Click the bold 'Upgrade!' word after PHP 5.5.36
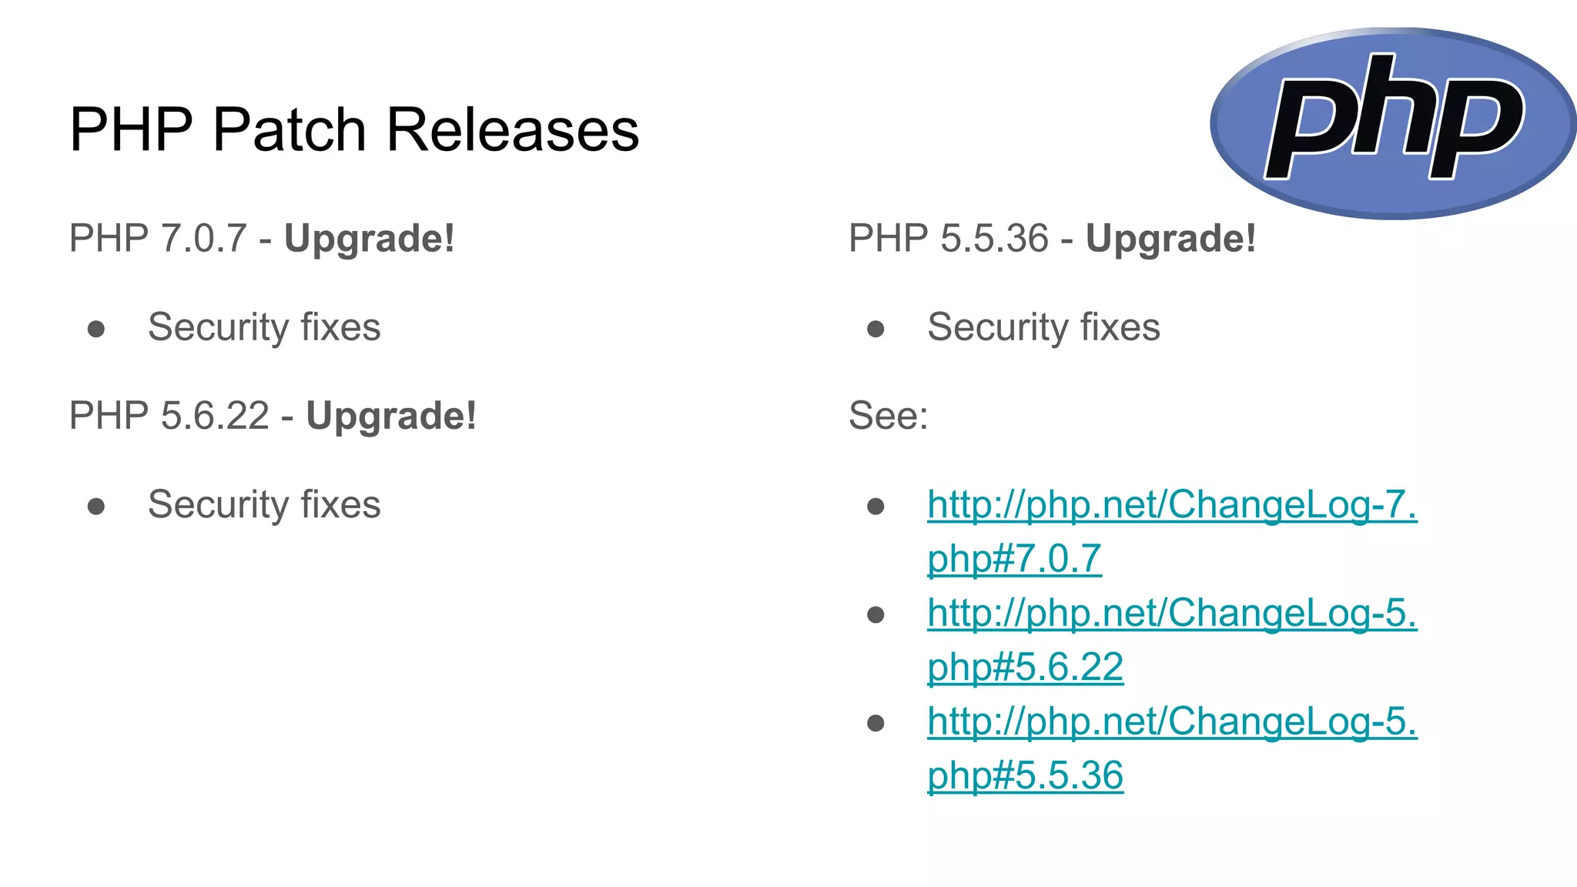Viewport: 1577px width, 887px height. [1170, 238]
